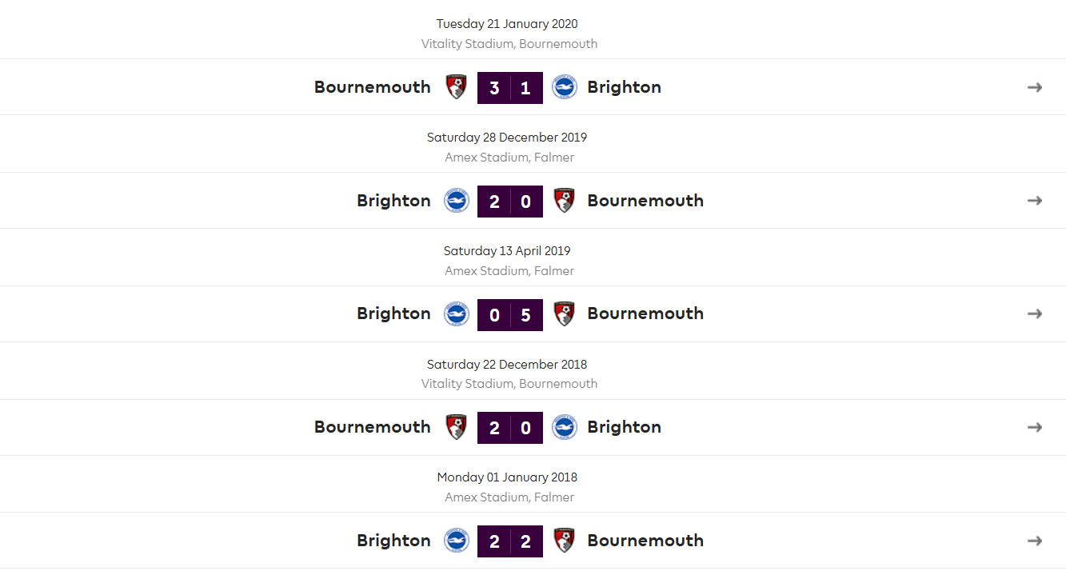The height and width of the screenshot is (575, 1066).
Task: Click the 0-5 score box
Action: (x=510, y=314)
